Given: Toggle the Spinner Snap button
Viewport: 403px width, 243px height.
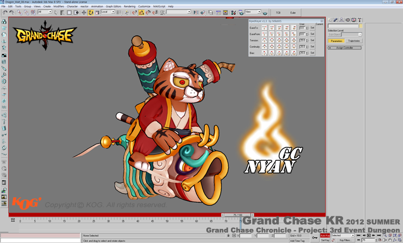Looking at the screenshot, I should click(155, 13).
